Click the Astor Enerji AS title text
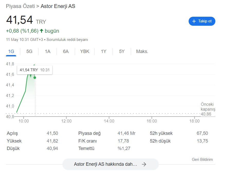The height and width of the screenshot is (176, 230). 58,6
